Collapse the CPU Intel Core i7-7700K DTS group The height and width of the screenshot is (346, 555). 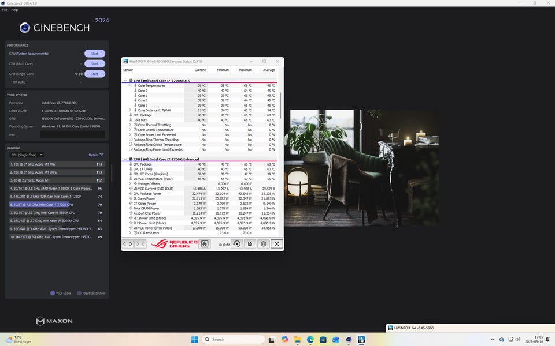pos(125,81)
